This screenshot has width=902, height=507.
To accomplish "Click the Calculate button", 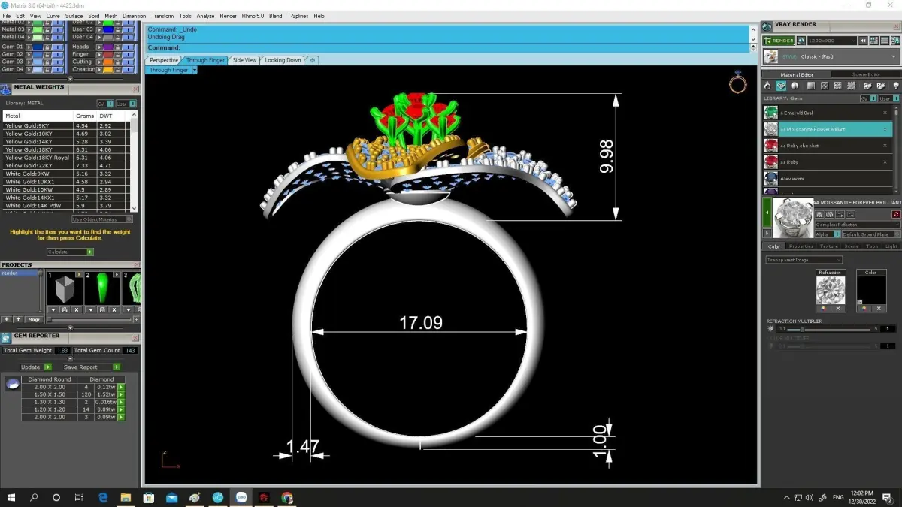I will (70, 252).
